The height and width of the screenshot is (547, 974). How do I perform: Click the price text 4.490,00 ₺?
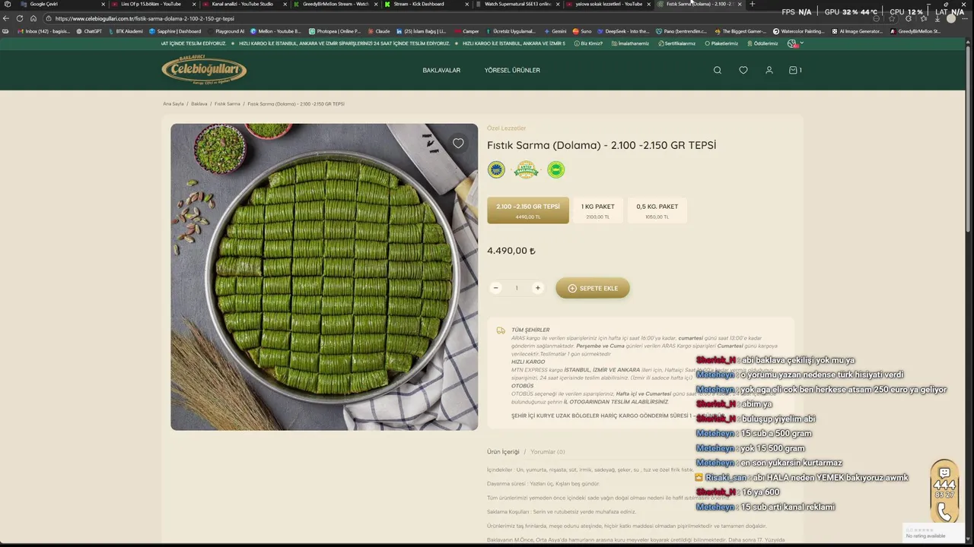tap(511, 251)
